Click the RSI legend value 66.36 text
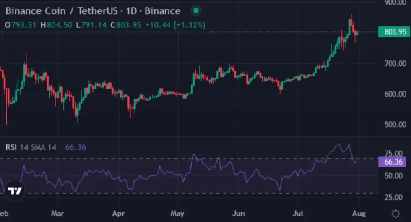 tap(75, 147)
